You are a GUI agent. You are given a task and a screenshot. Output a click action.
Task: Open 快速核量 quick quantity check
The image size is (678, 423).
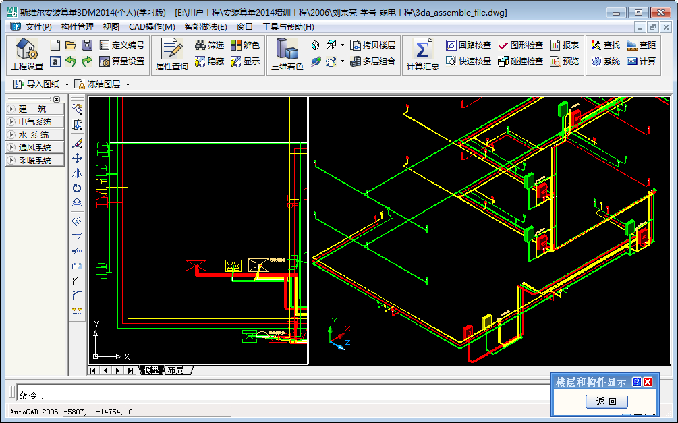(469, 61)
